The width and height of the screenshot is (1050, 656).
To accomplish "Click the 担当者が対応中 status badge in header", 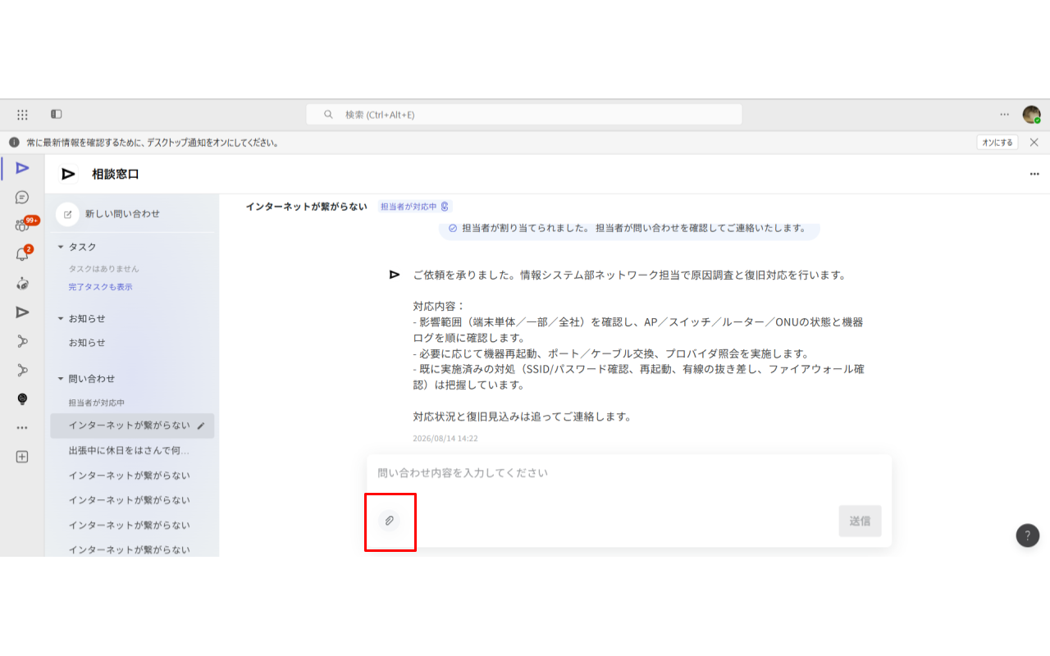I will [x=415, y=207].
